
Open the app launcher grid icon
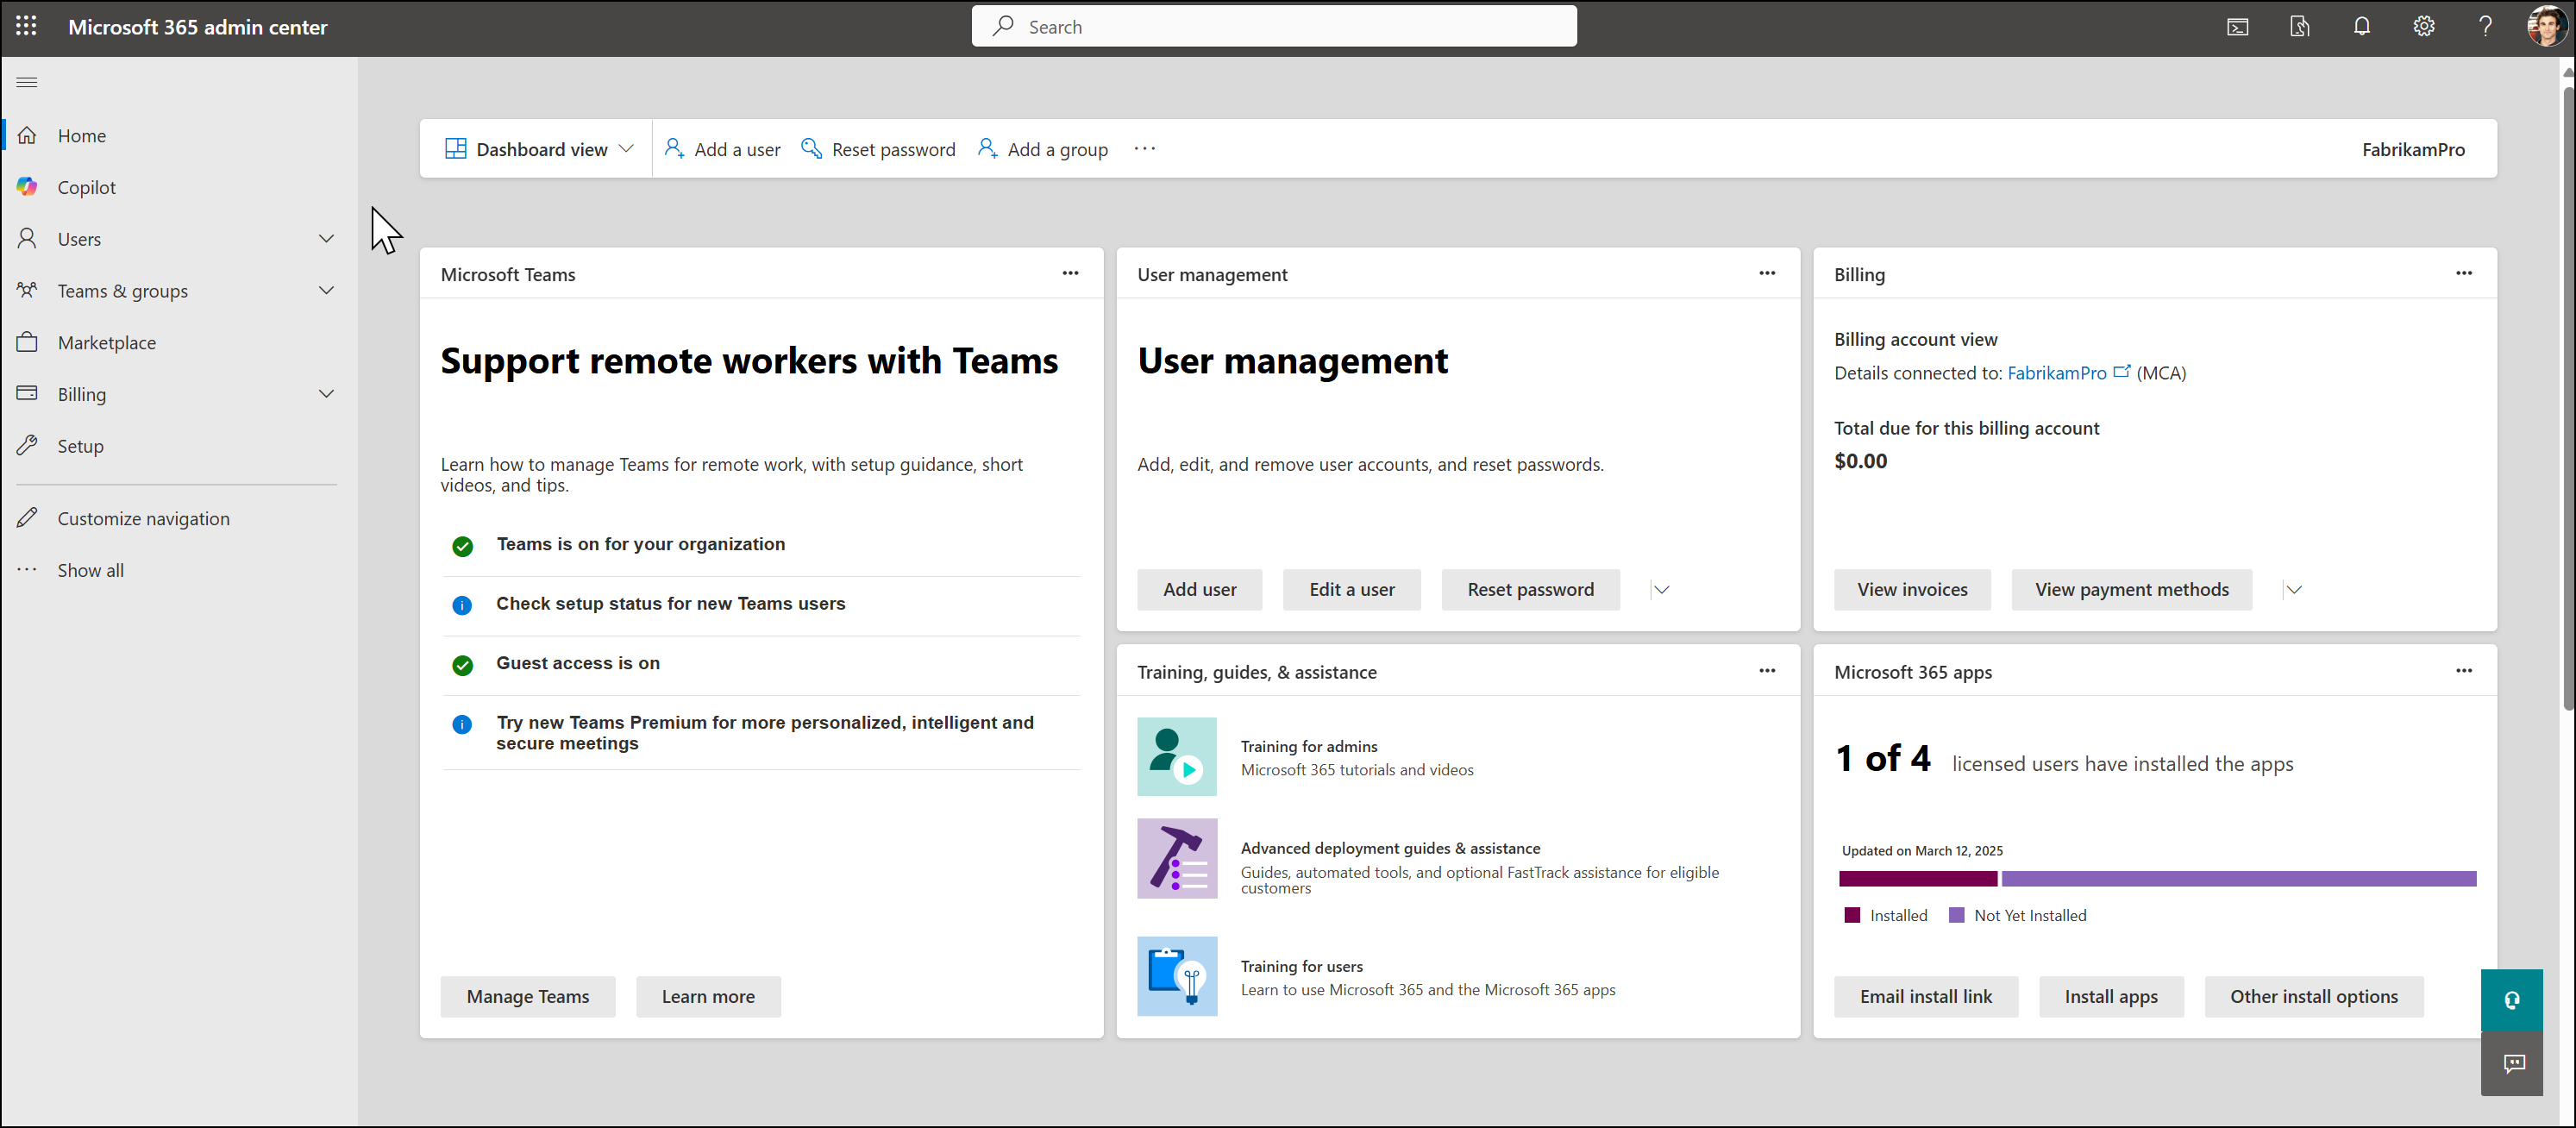[x=26, y=26]
